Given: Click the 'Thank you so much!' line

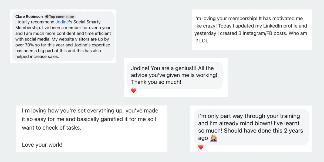Looking at the screenshot, I should 156,82.
